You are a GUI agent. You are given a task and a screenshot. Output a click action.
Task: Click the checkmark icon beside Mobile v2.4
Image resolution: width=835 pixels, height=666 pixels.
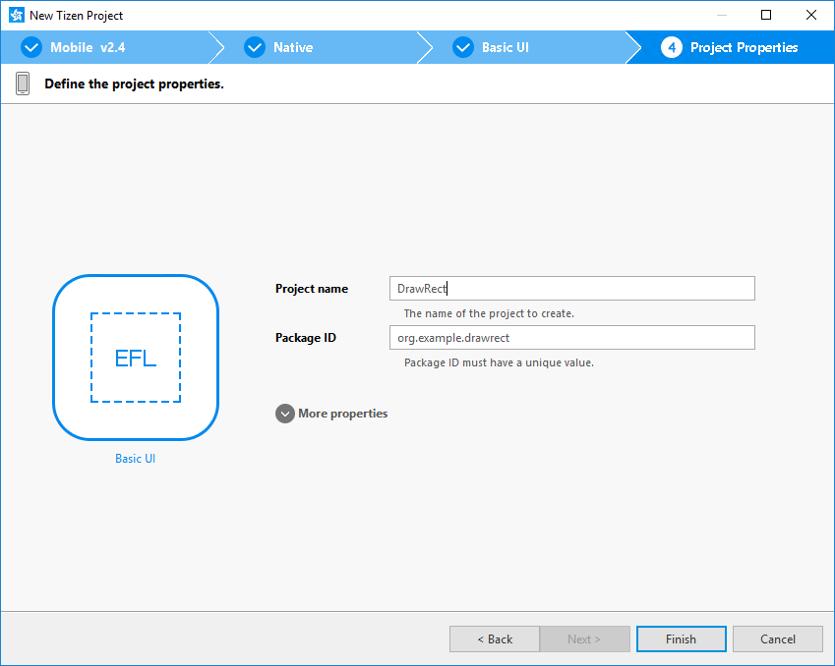coord(31,47)
